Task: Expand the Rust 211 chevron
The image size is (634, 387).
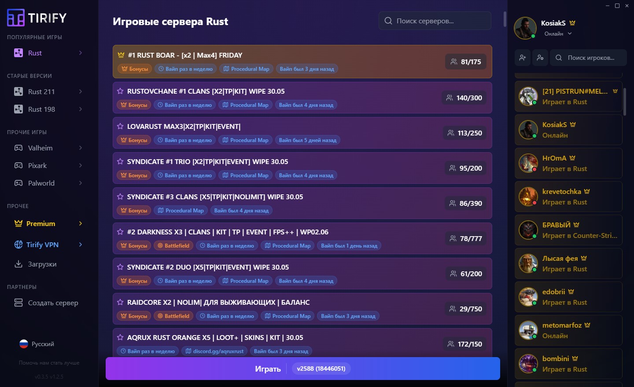Action: (x=81, y=91)
